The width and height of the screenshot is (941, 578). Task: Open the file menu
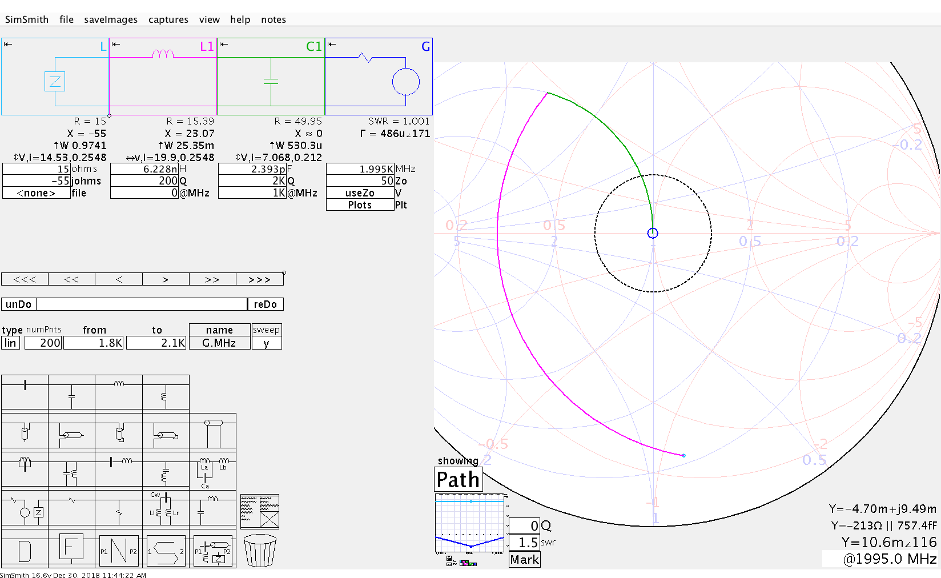coord(66,19)
